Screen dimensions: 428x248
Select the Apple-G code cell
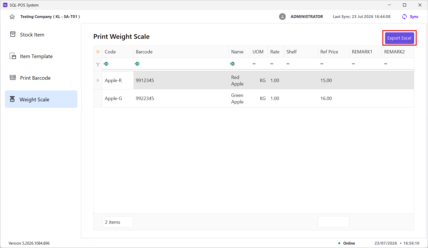coord(118,98)
